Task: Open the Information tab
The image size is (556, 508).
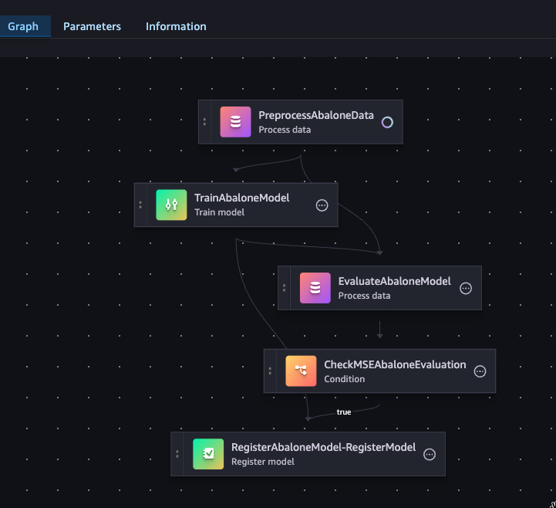Action: pos(176,26)
